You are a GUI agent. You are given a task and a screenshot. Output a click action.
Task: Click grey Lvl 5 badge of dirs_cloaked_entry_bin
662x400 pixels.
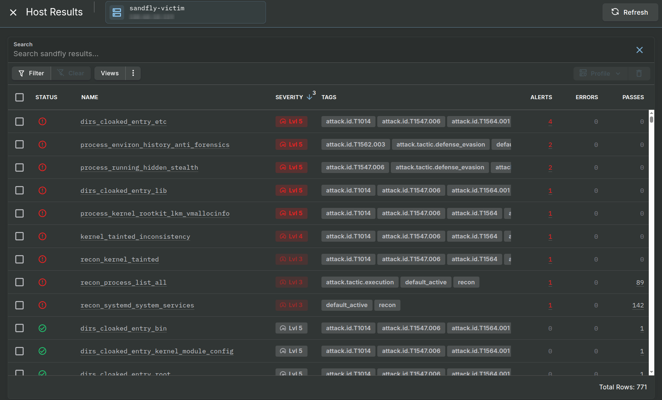click(291, 328)
